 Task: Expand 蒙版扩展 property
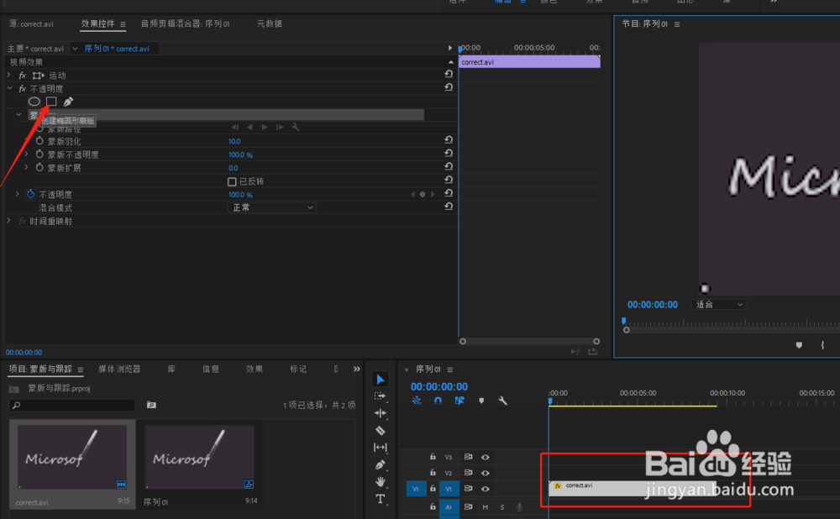click(26, 168)
